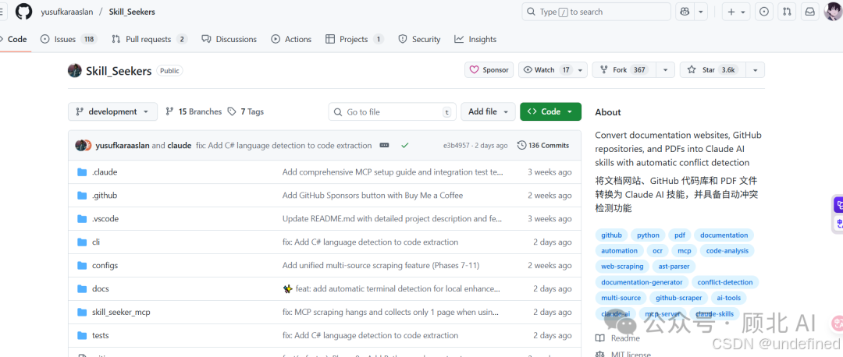Open the create new plus menu
The image size is (843, 357).
(x=736, y=12)
